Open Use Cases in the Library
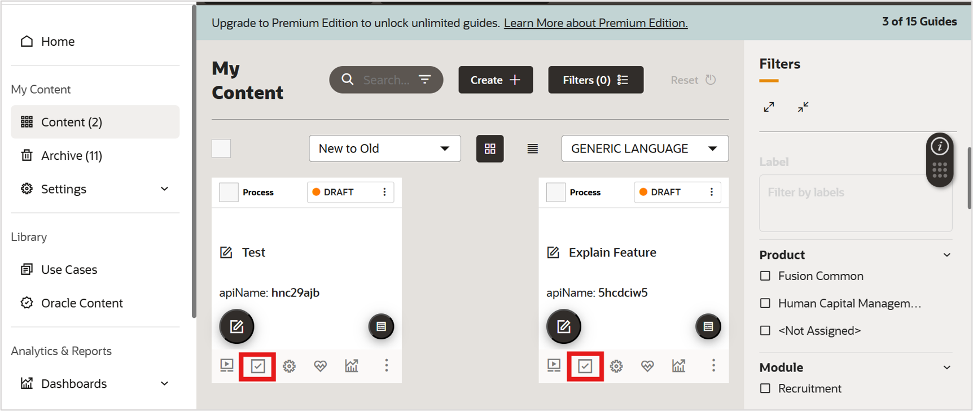The height and width of the screenshot is (411, 973). pos(69,270)
